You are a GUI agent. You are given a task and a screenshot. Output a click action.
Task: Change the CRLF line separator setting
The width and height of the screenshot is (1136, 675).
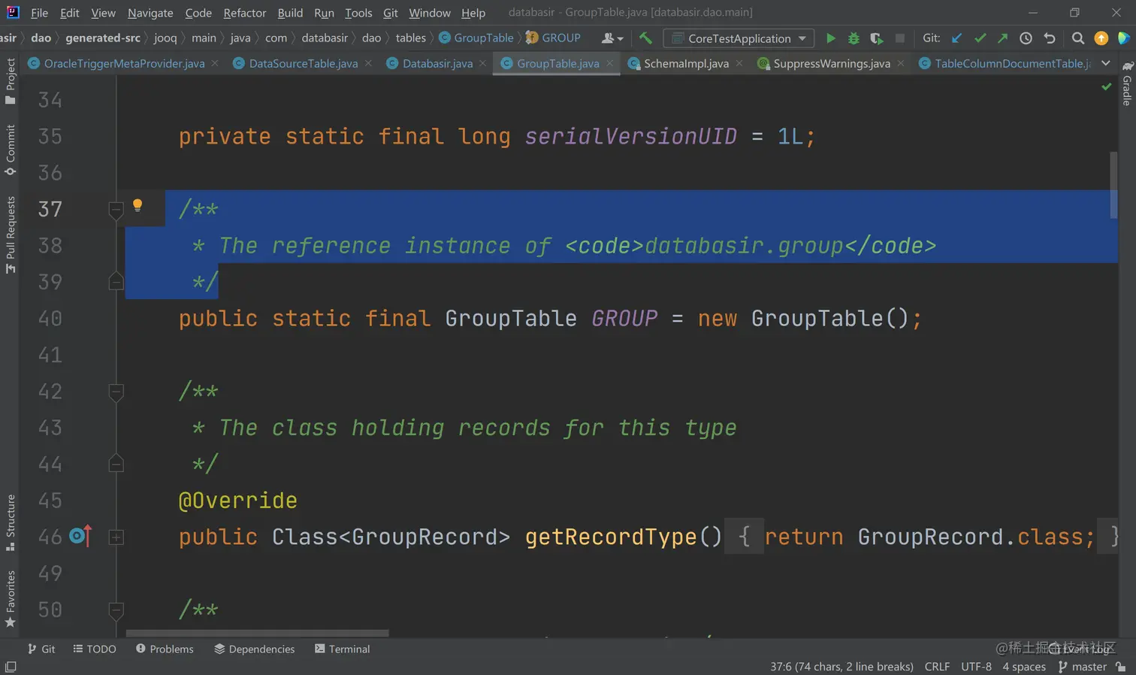[x=937, y=667]
